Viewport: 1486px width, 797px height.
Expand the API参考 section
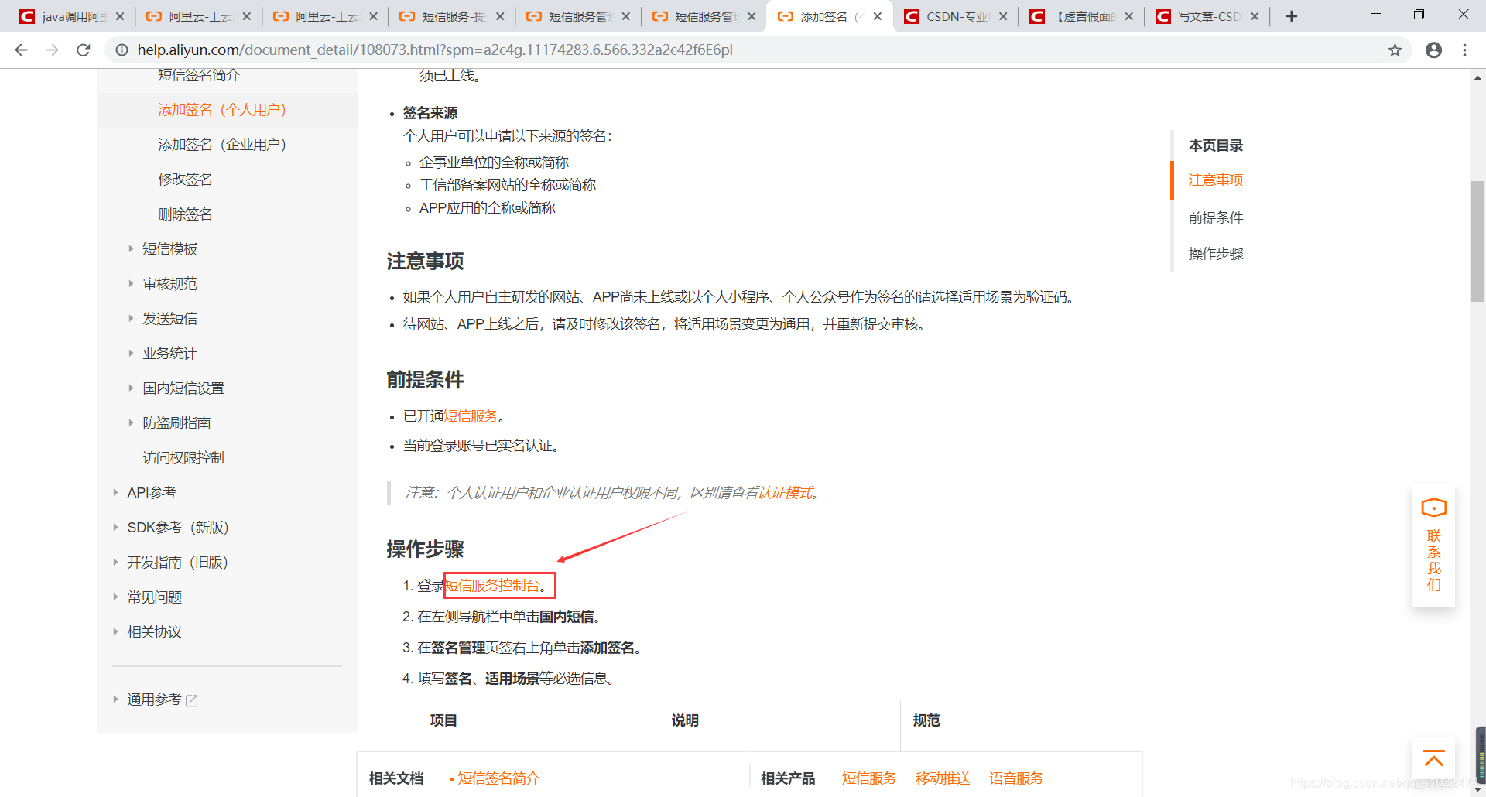152,492
